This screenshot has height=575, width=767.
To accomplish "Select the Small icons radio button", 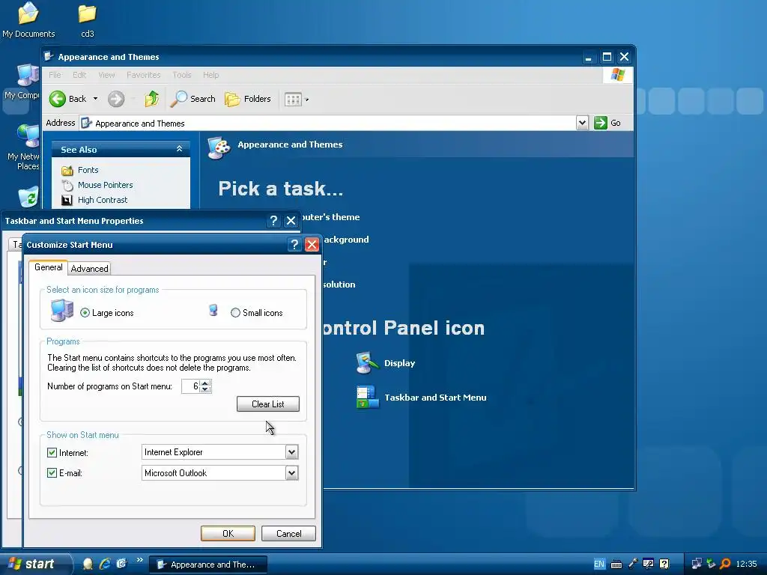I will click(x=235, y=312).
